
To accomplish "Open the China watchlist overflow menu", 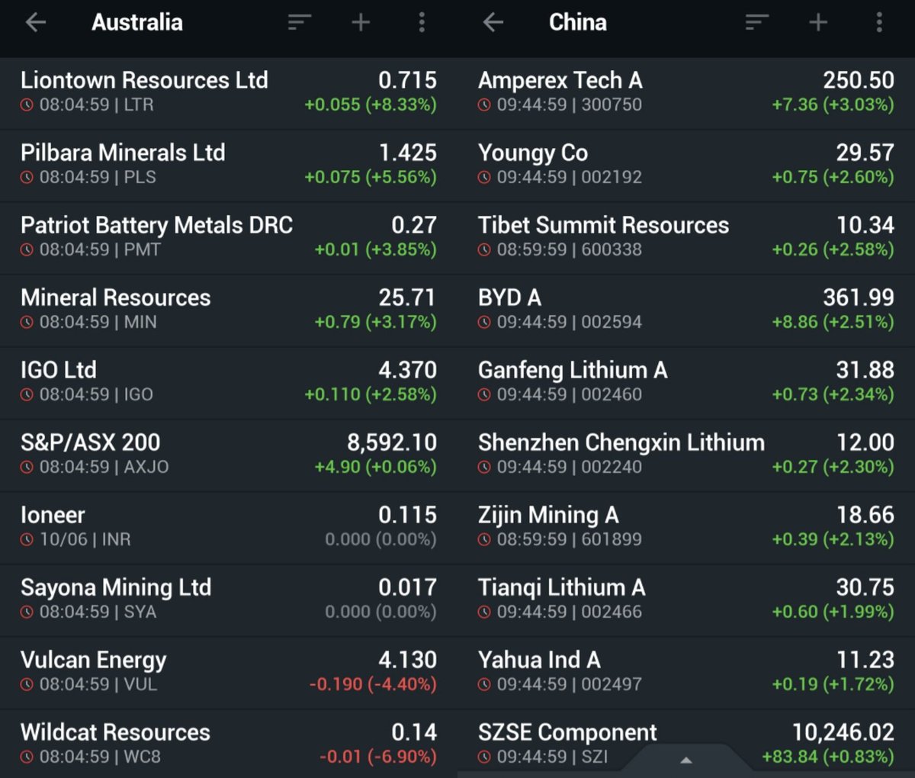I will [879, 23].
